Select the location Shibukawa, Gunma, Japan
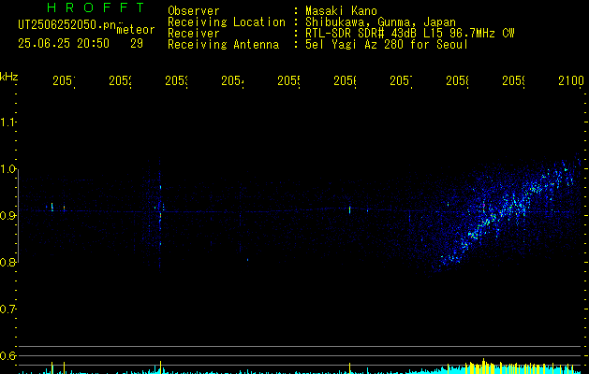Viewport: 589px width, 374px height. click(x=380, y=22)
